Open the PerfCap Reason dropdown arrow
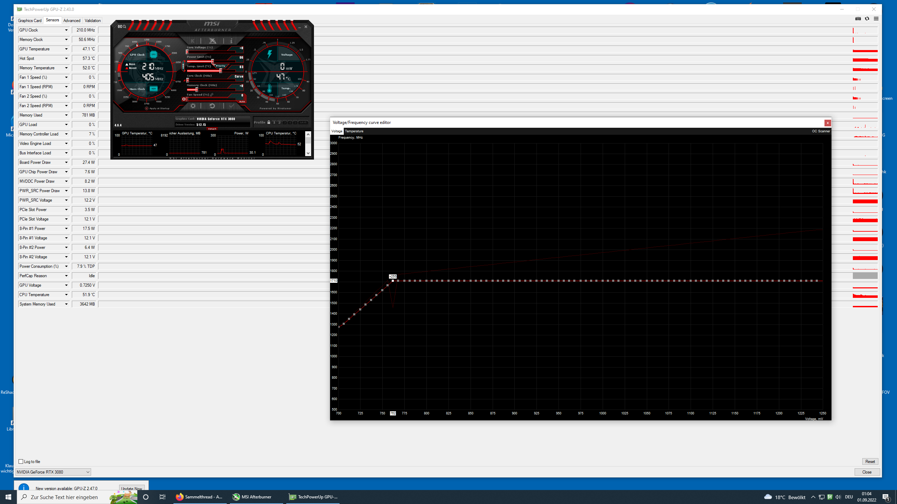This screenshot has height=504, width=897. pos(66,276)
